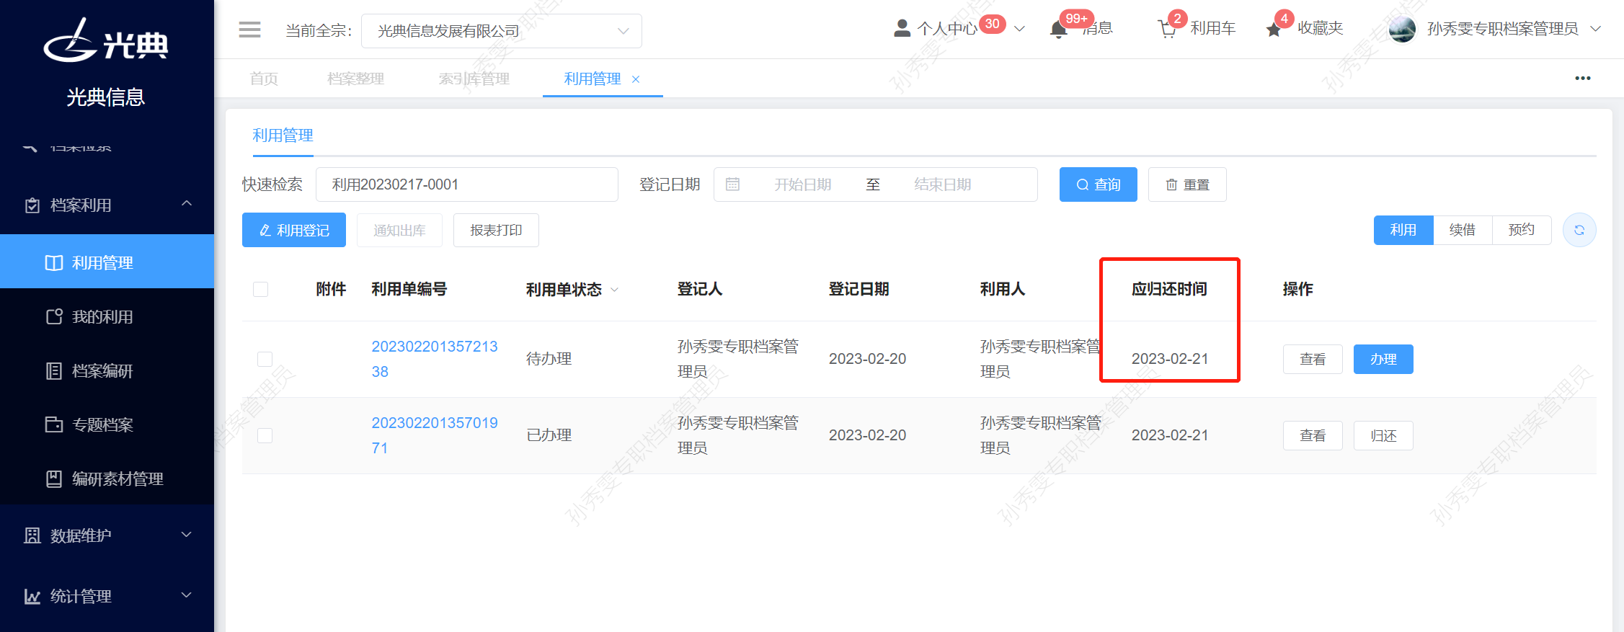Click the 统计管理 chart icon
Screen dimensions: 1624x632
[x=32, y=596]
